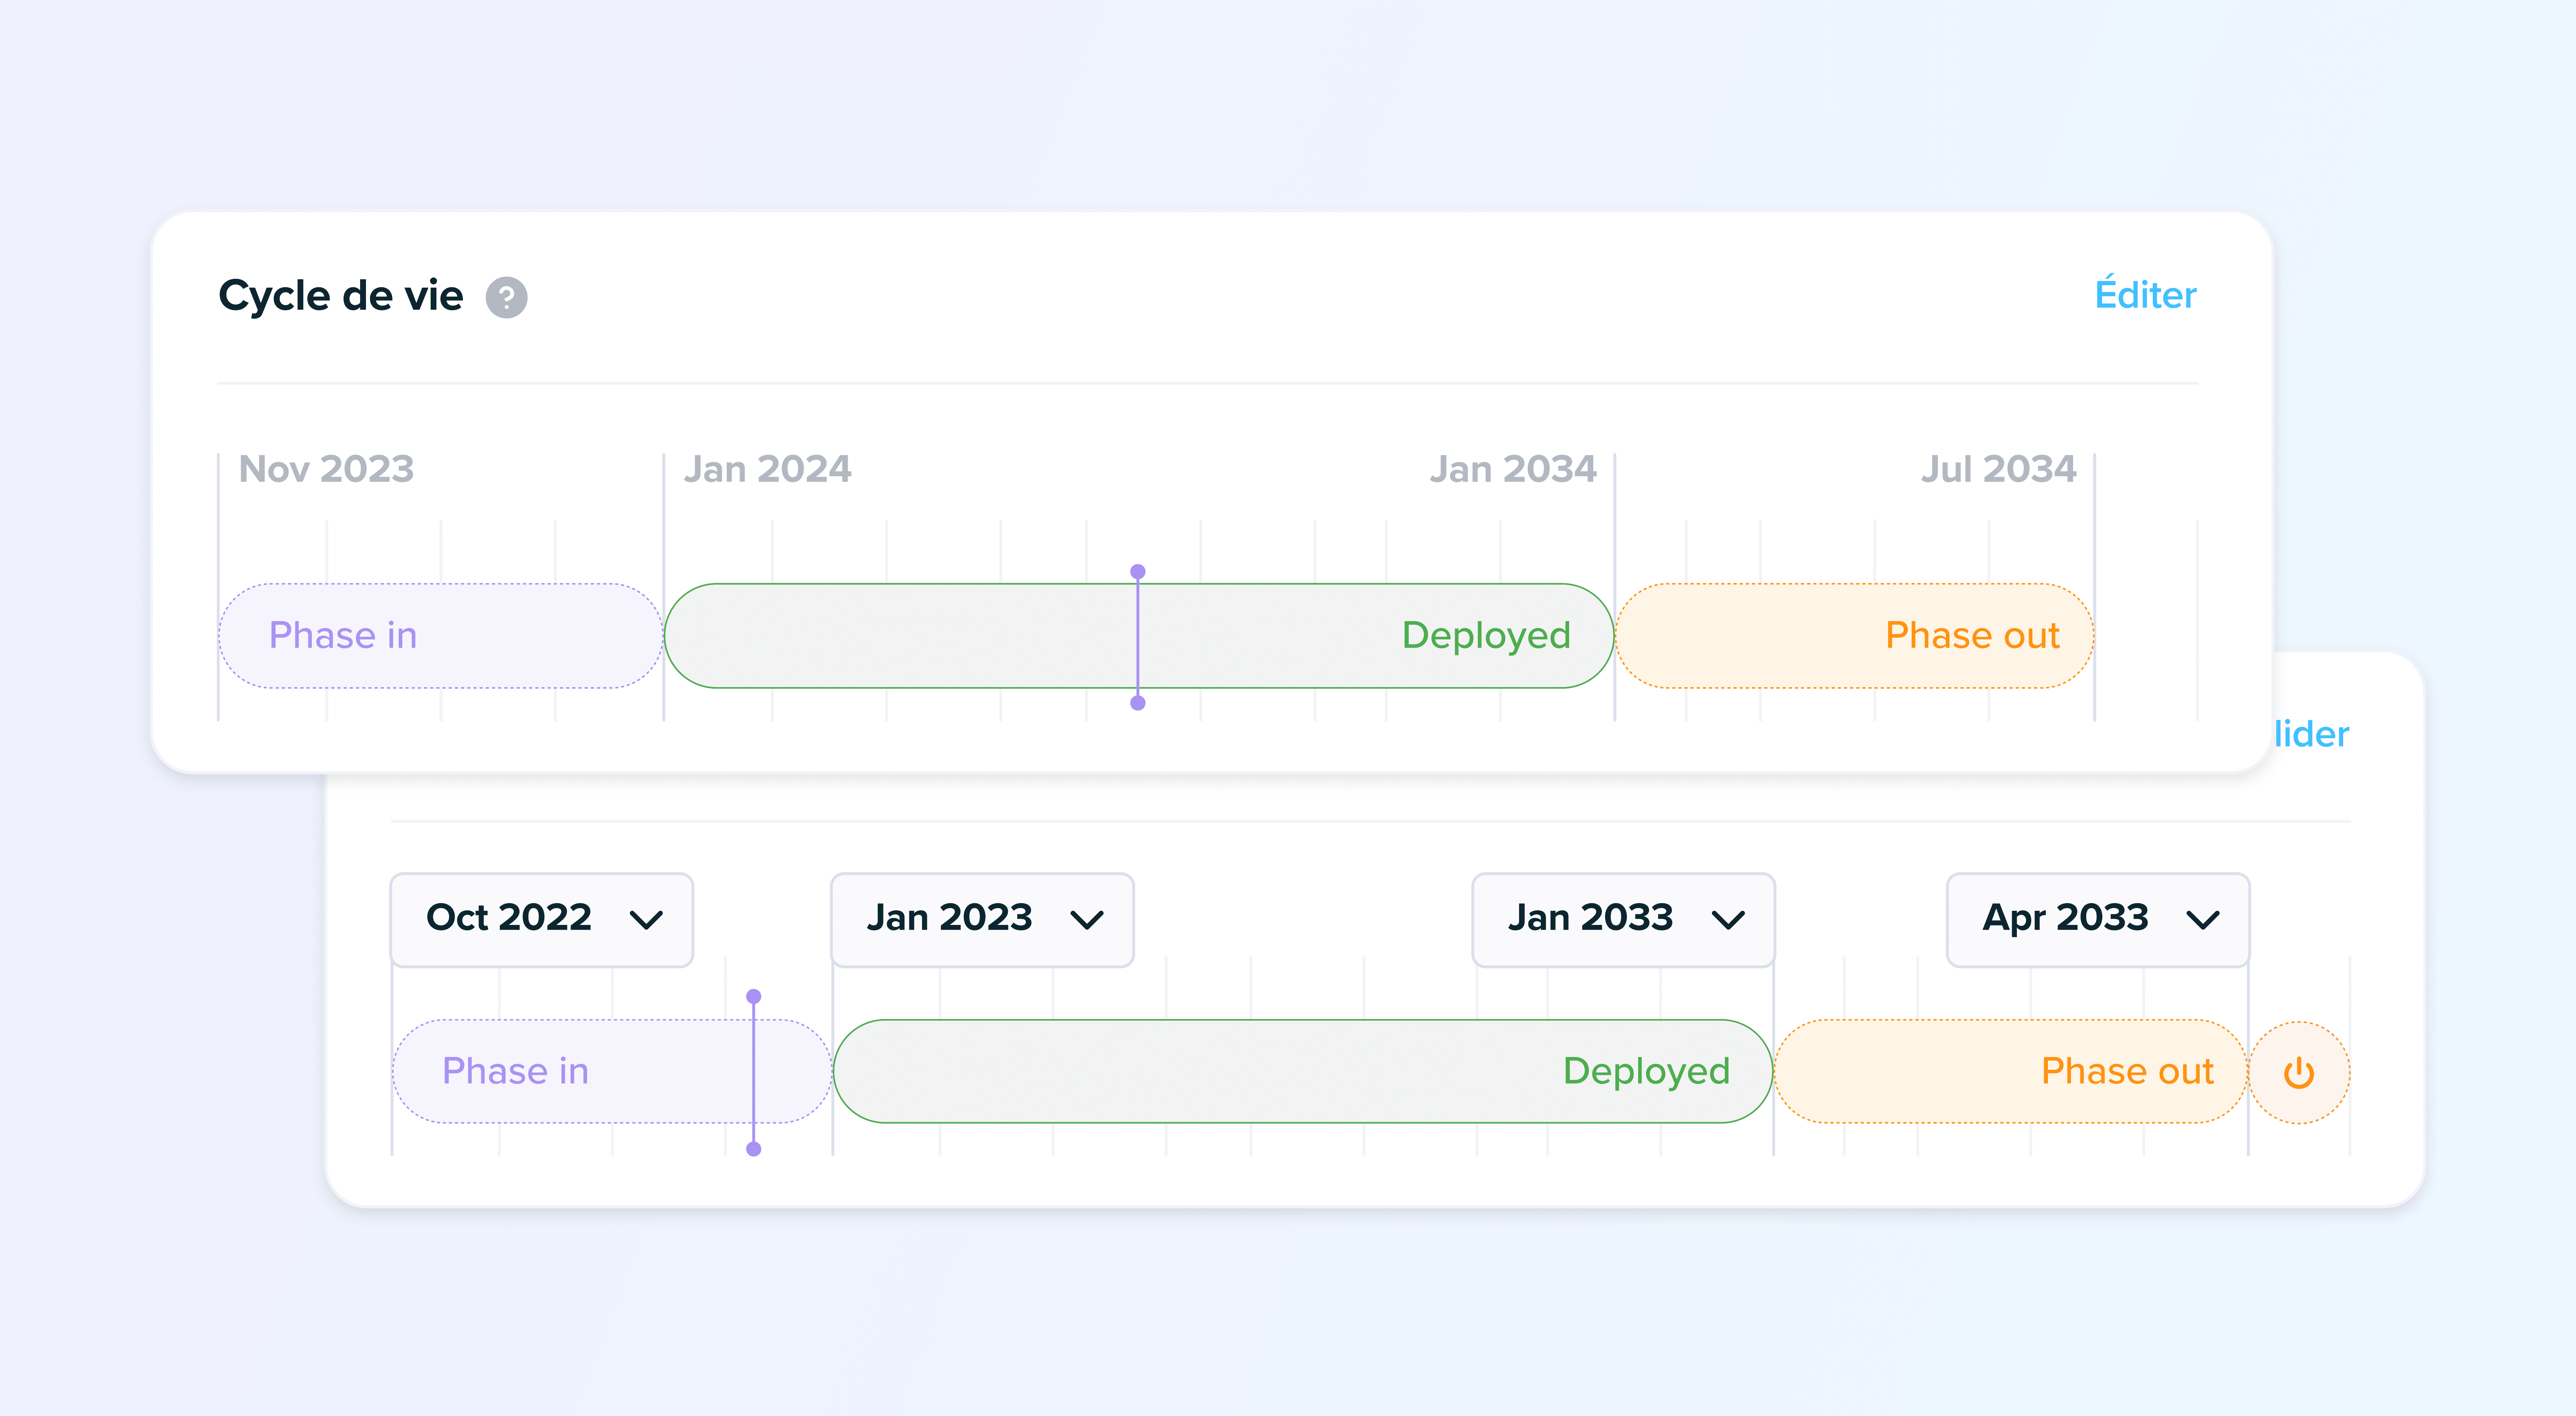Expand the Jan 2033 date dropdown
The height and width of the screenshot is (1416, 2576).
tap(1623, 918)
